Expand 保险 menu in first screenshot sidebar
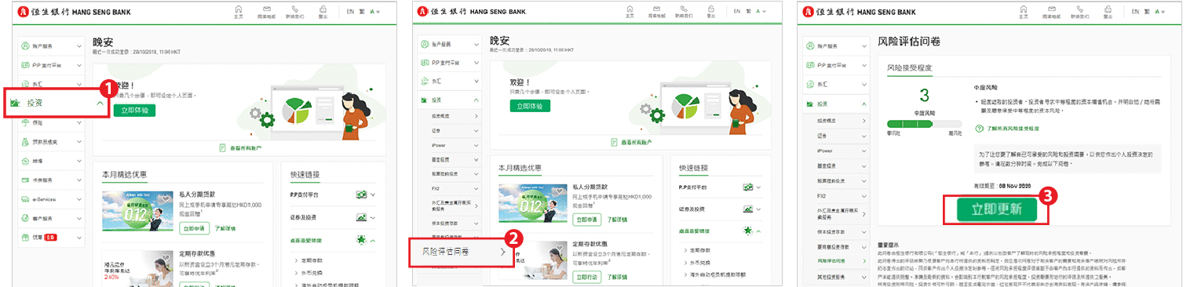Image resolution: width=1194 pixels, height=287 pixels. [x=79, y=123]
